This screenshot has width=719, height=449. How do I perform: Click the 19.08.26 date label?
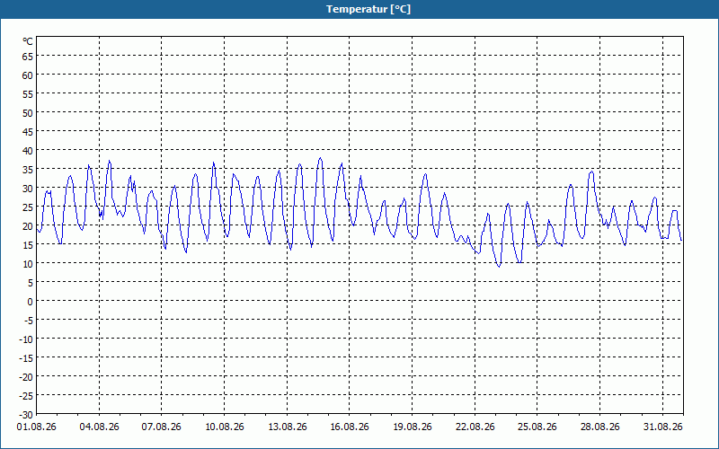413,427
